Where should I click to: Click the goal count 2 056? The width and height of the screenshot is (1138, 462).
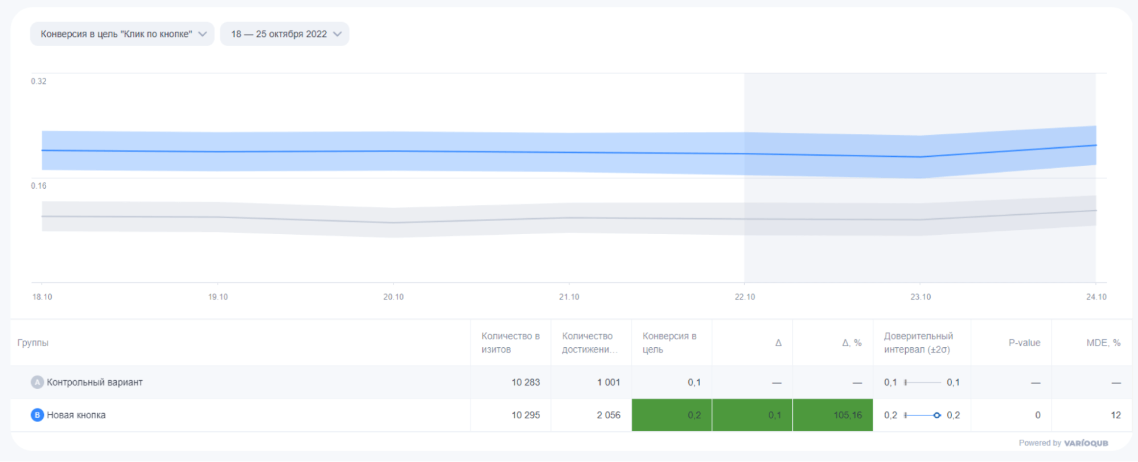[x=609, y=415]
